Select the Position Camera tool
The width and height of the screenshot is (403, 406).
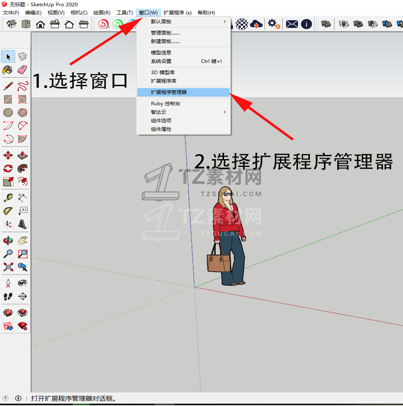8,283
